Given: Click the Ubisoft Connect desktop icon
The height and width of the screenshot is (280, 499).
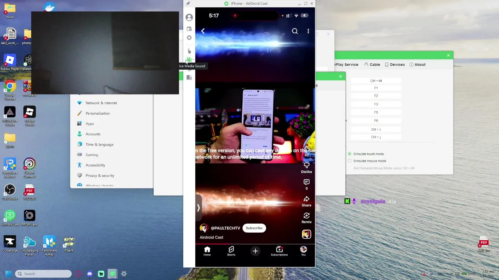Looking at the screenshot, I should (29, 168).
